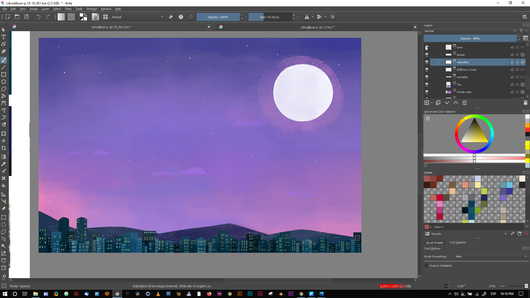Open the workspace chooser
This screenshot has height=298, width=530.
525,17
